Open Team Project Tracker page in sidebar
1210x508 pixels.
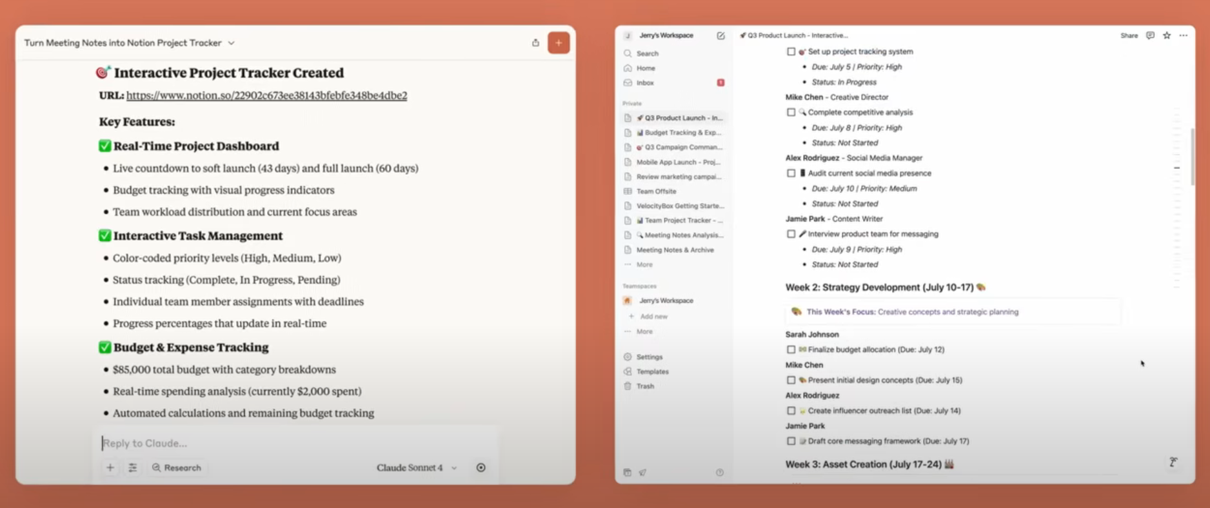click(675, 220)
